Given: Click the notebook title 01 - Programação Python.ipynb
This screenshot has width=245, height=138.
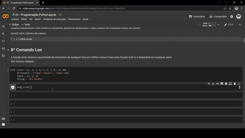Looking at the screenshot, I should 36,15.
